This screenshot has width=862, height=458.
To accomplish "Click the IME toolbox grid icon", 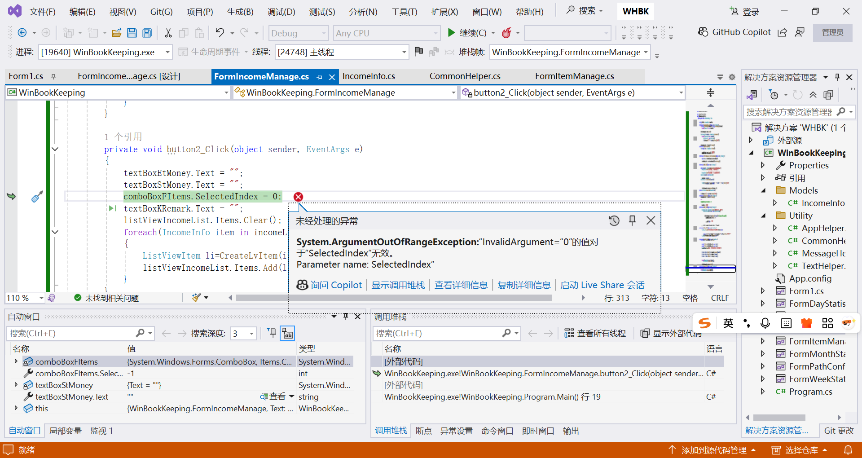I will (827, 323).
